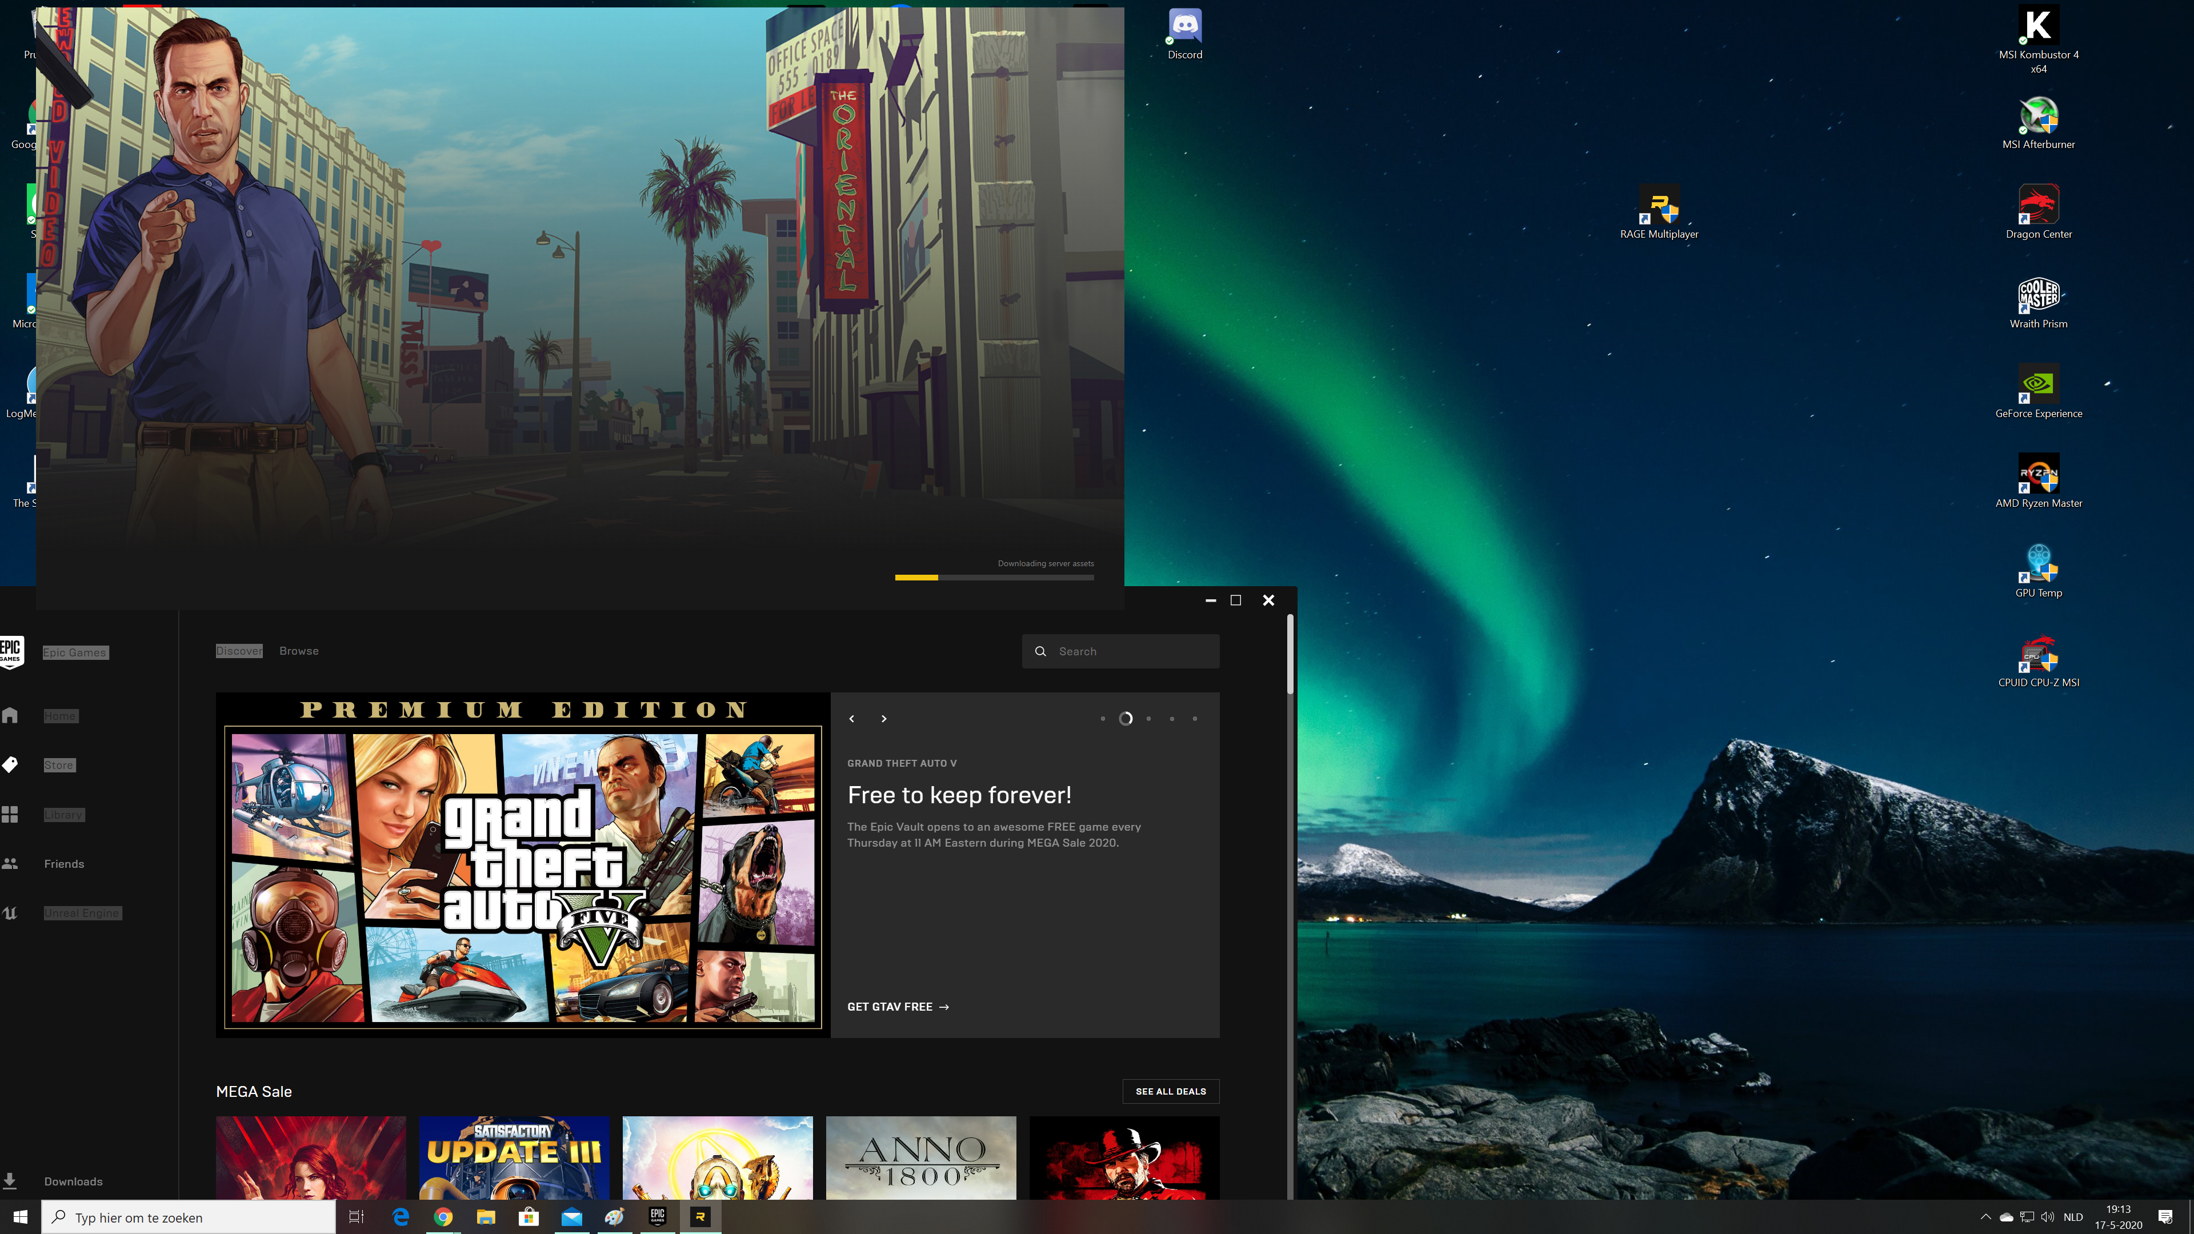Select the CPUID CPU-Z MSI desktop icon
This screenshot has width=2194, height=1234.
click(x=2038, y=661)
